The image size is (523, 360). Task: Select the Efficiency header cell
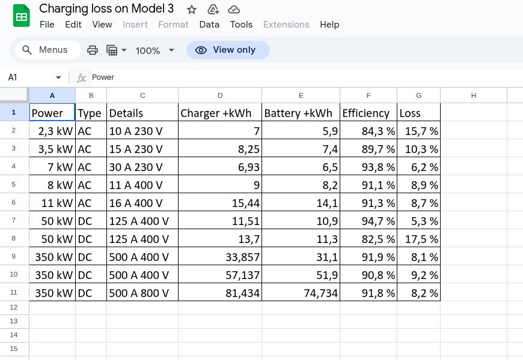point(369,112)
